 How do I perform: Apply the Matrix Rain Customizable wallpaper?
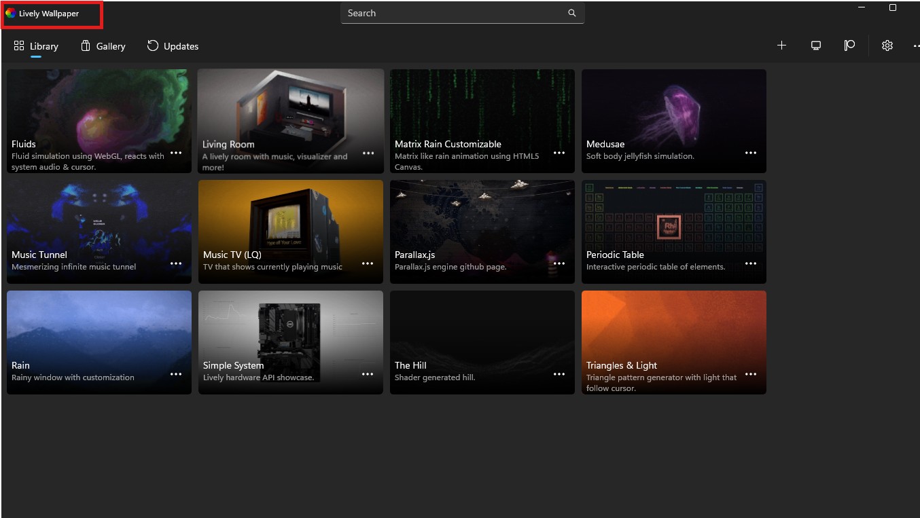pyautogui.click(x=482, y=109)
